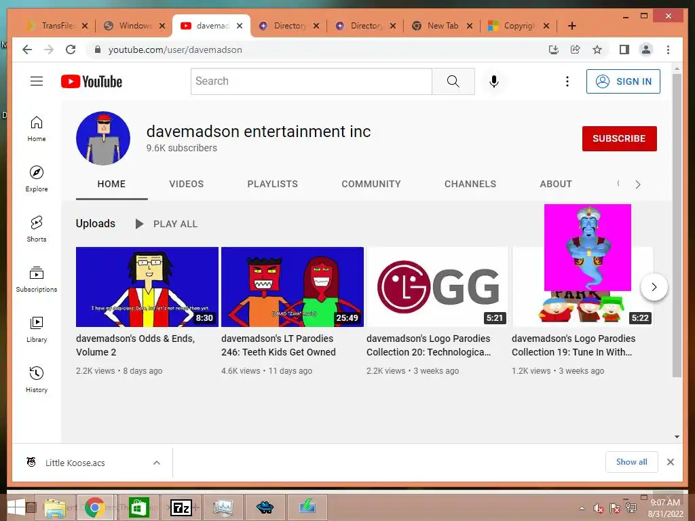
Task: Close the downloads bar
Action: coord(670,462)
